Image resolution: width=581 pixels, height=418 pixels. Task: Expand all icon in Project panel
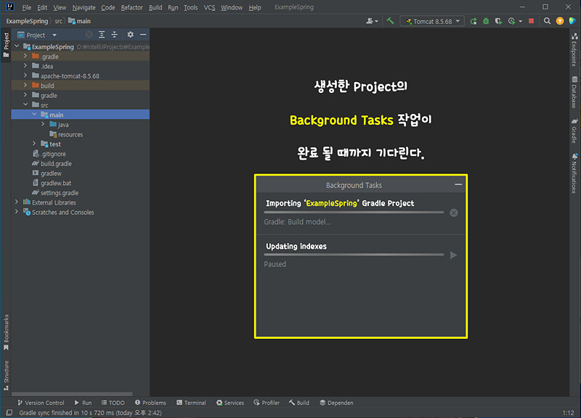[102, 35]
